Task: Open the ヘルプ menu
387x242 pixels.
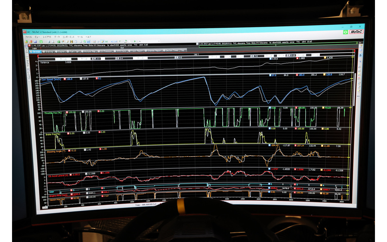Action: (x=88, y=37)
